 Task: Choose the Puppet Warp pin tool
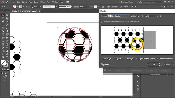[x=7, y=38]
